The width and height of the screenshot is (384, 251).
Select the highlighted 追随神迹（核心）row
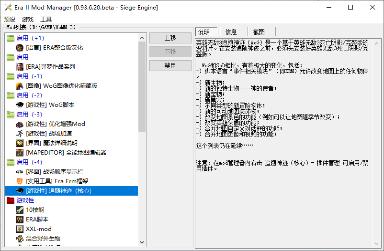point(71,191)
